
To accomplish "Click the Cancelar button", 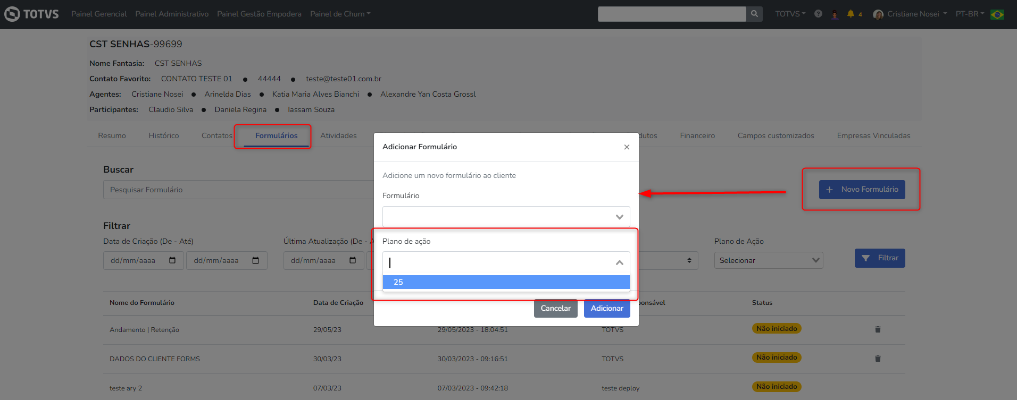I will point(555,308).
